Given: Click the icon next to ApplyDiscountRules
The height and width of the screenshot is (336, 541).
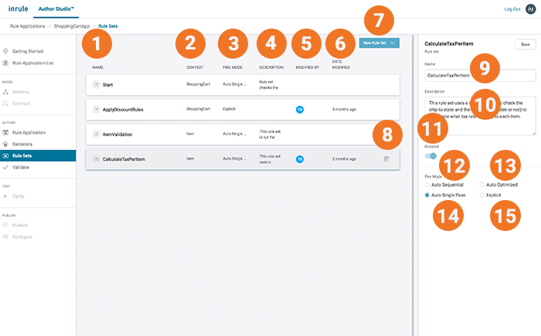Looking at the screenshot, I should [97, 109].
